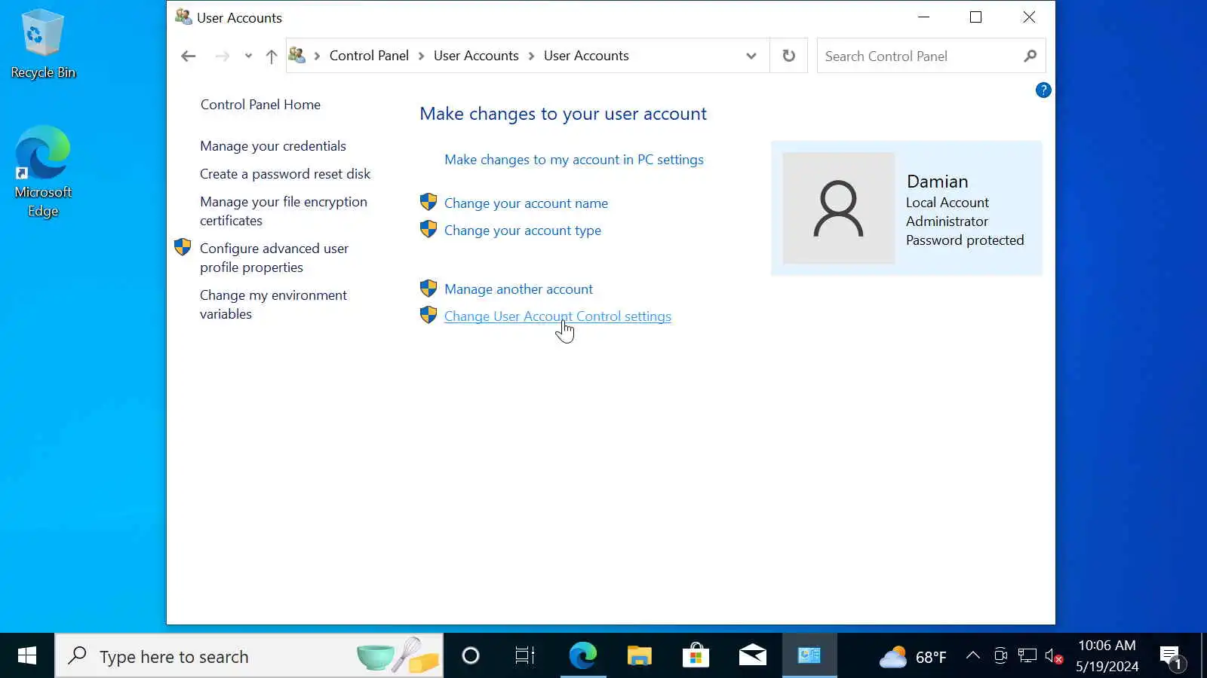Click Meet Now tray icon
The height and width of the screenshot is (678, 1207).
tap(1000, 656)
